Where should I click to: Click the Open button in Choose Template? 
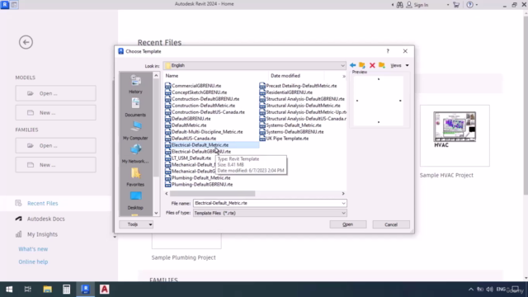click(348, 224)
